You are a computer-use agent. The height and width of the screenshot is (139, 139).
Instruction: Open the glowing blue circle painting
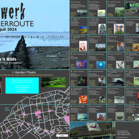[x=101, y=65]
